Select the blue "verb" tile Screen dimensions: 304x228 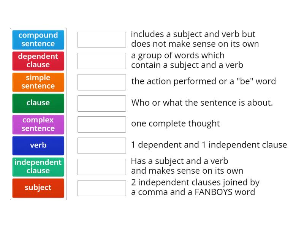point(38,146)
